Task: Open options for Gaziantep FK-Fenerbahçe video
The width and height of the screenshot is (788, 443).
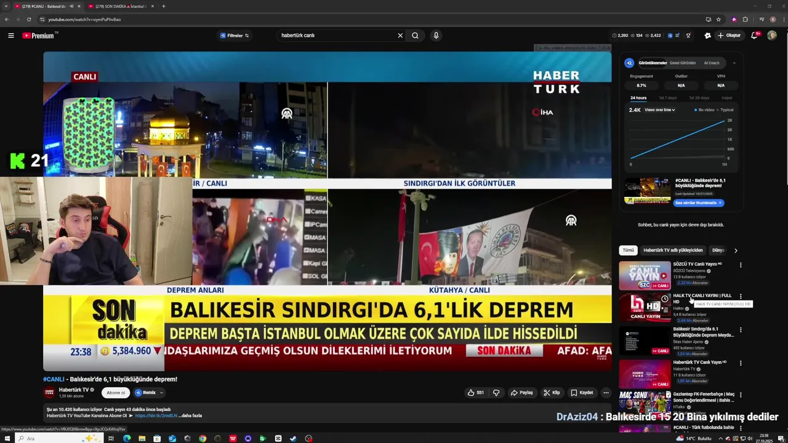Action: tap(741, 395)
